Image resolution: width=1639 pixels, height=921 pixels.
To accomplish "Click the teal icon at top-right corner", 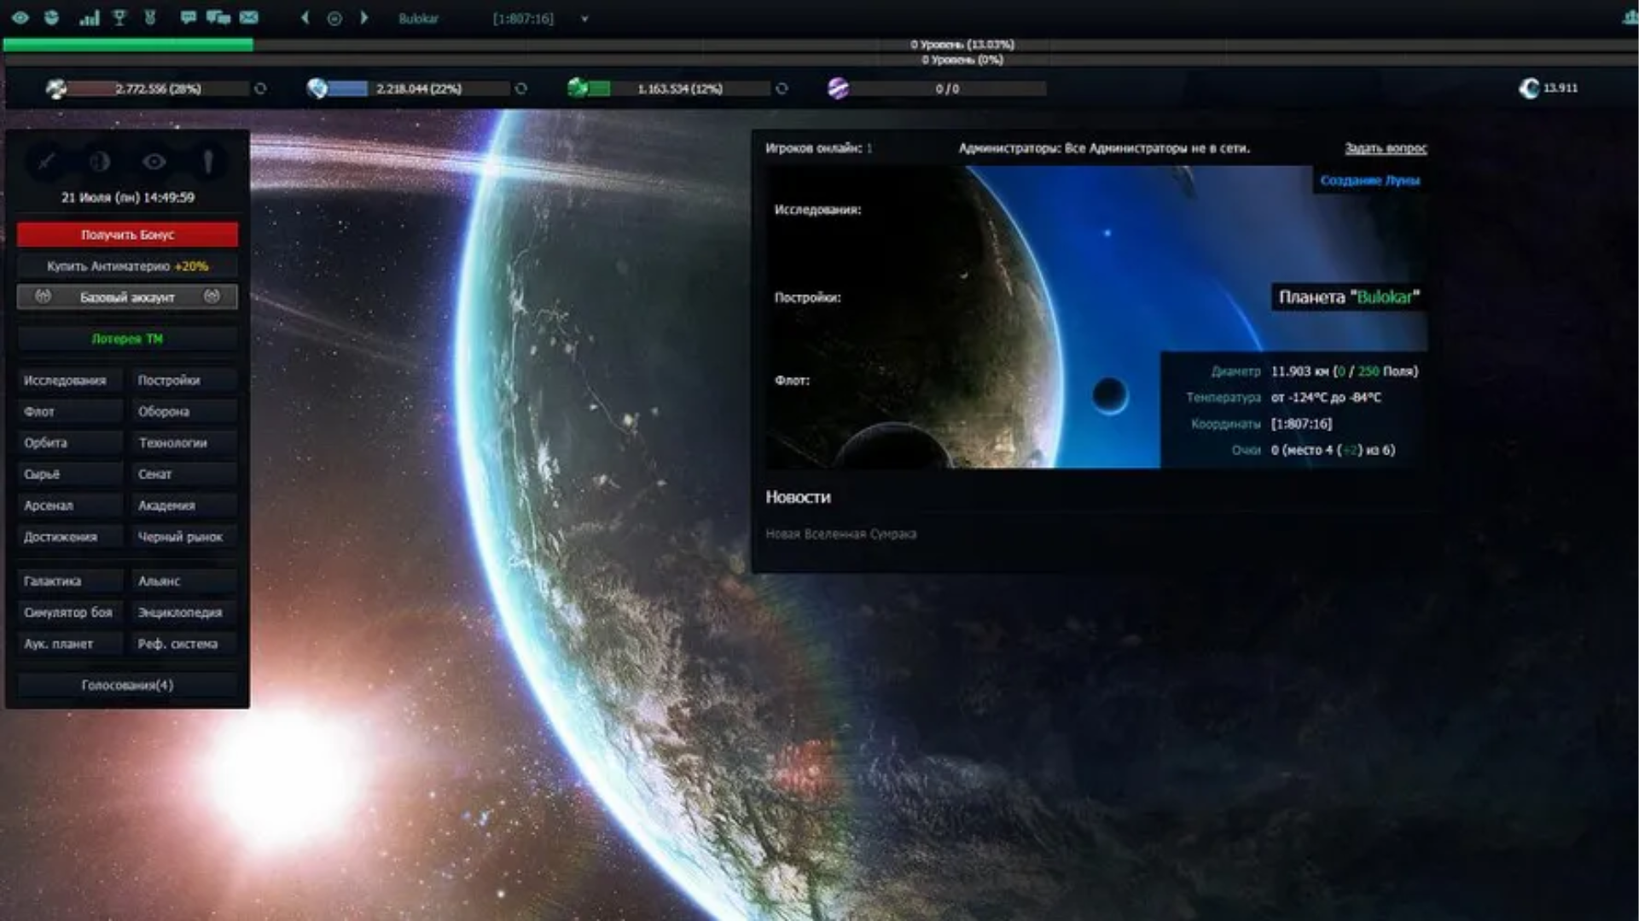I will (1630, 17).
